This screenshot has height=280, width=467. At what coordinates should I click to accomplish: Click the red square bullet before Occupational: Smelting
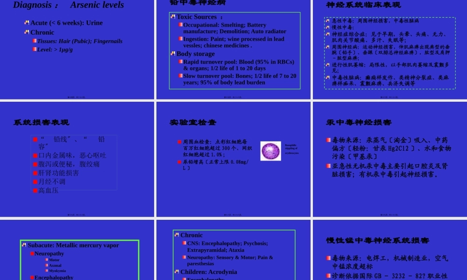pos(180,25)
